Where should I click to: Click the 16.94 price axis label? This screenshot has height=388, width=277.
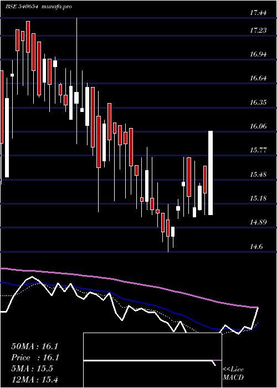click(258, 54)
